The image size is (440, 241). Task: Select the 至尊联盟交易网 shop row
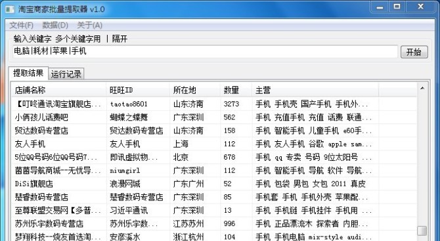click(x=214, y=210)
